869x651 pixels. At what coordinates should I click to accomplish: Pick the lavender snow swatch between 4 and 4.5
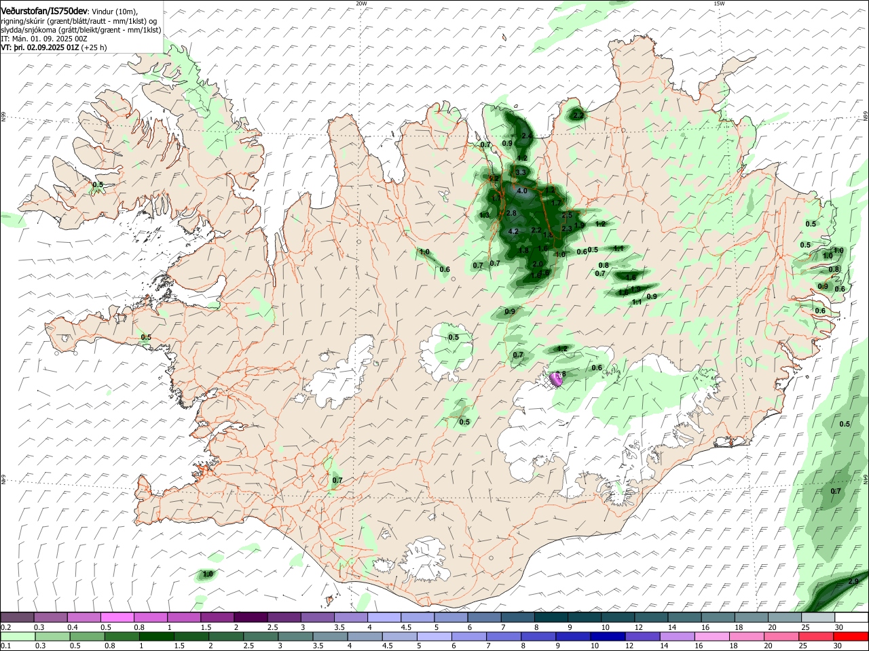click(383, 617)
